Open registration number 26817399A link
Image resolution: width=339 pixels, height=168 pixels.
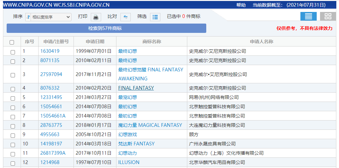click(x=53, y=153)
